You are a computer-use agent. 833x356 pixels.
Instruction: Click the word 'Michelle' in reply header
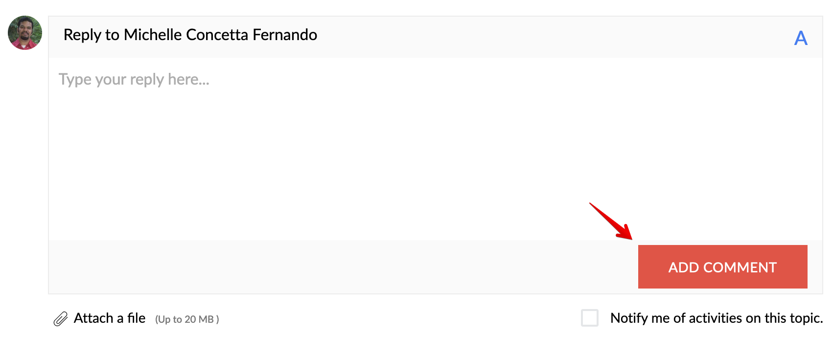coord(153,35)
